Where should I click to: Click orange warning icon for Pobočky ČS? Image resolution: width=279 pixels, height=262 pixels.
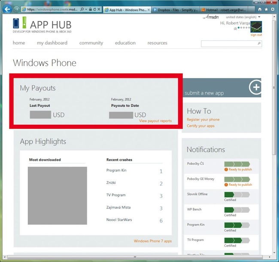pyautogui.click(x=226, y=170)
